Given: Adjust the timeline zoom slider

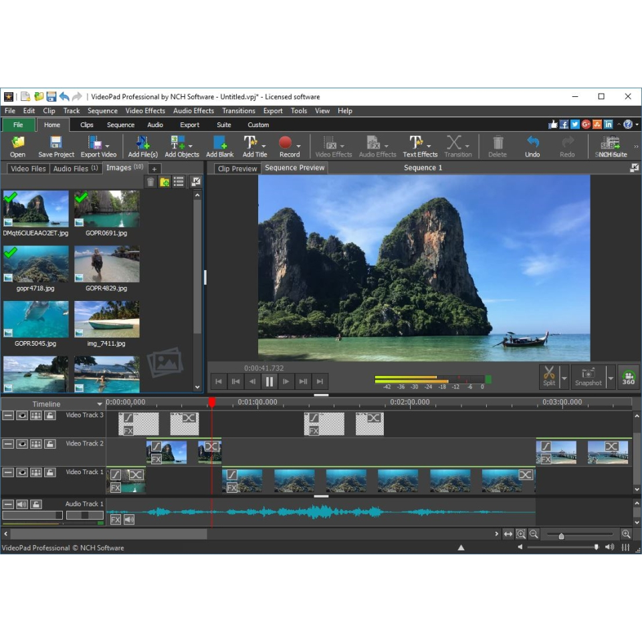Looking at the screenshot, I should pos(561,535).
